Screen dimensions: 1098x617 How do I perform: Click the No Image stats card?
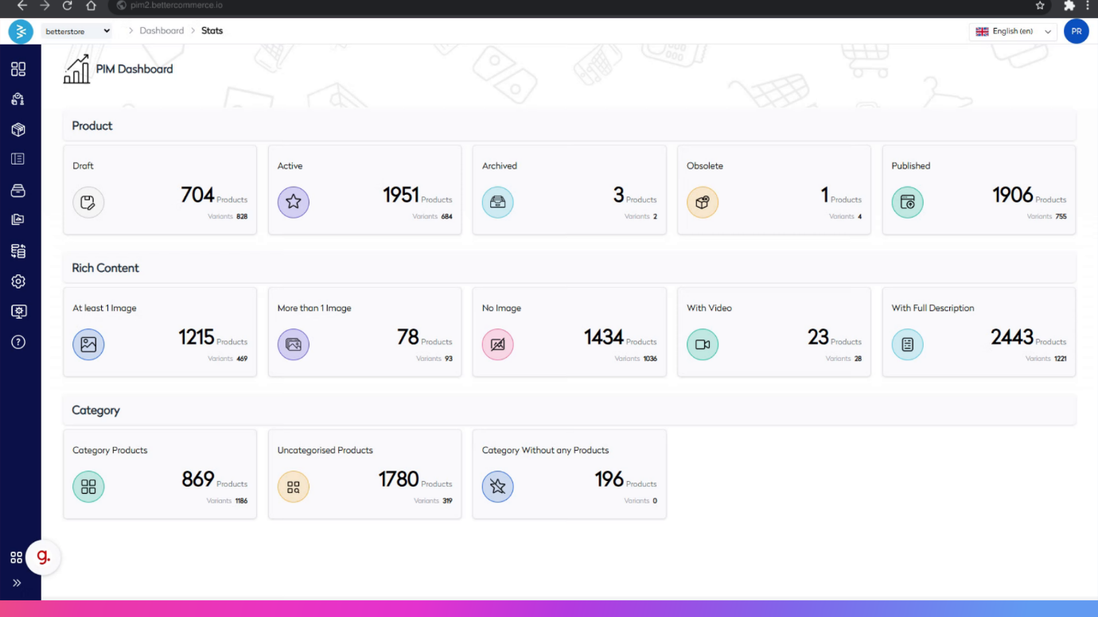tap(569, 332)
